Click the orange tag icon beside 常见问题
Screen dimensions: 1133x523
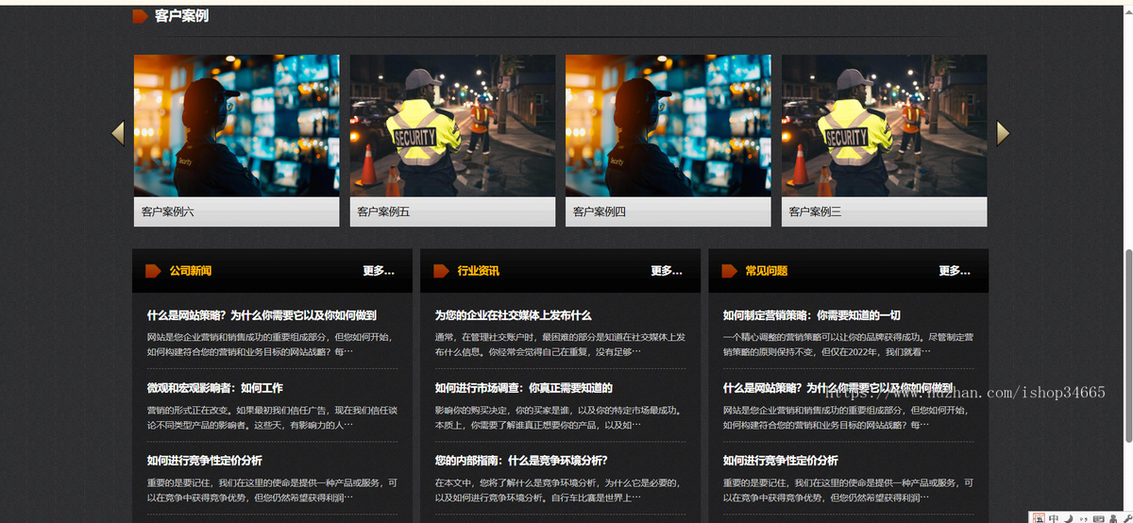(x=729, y=271)
